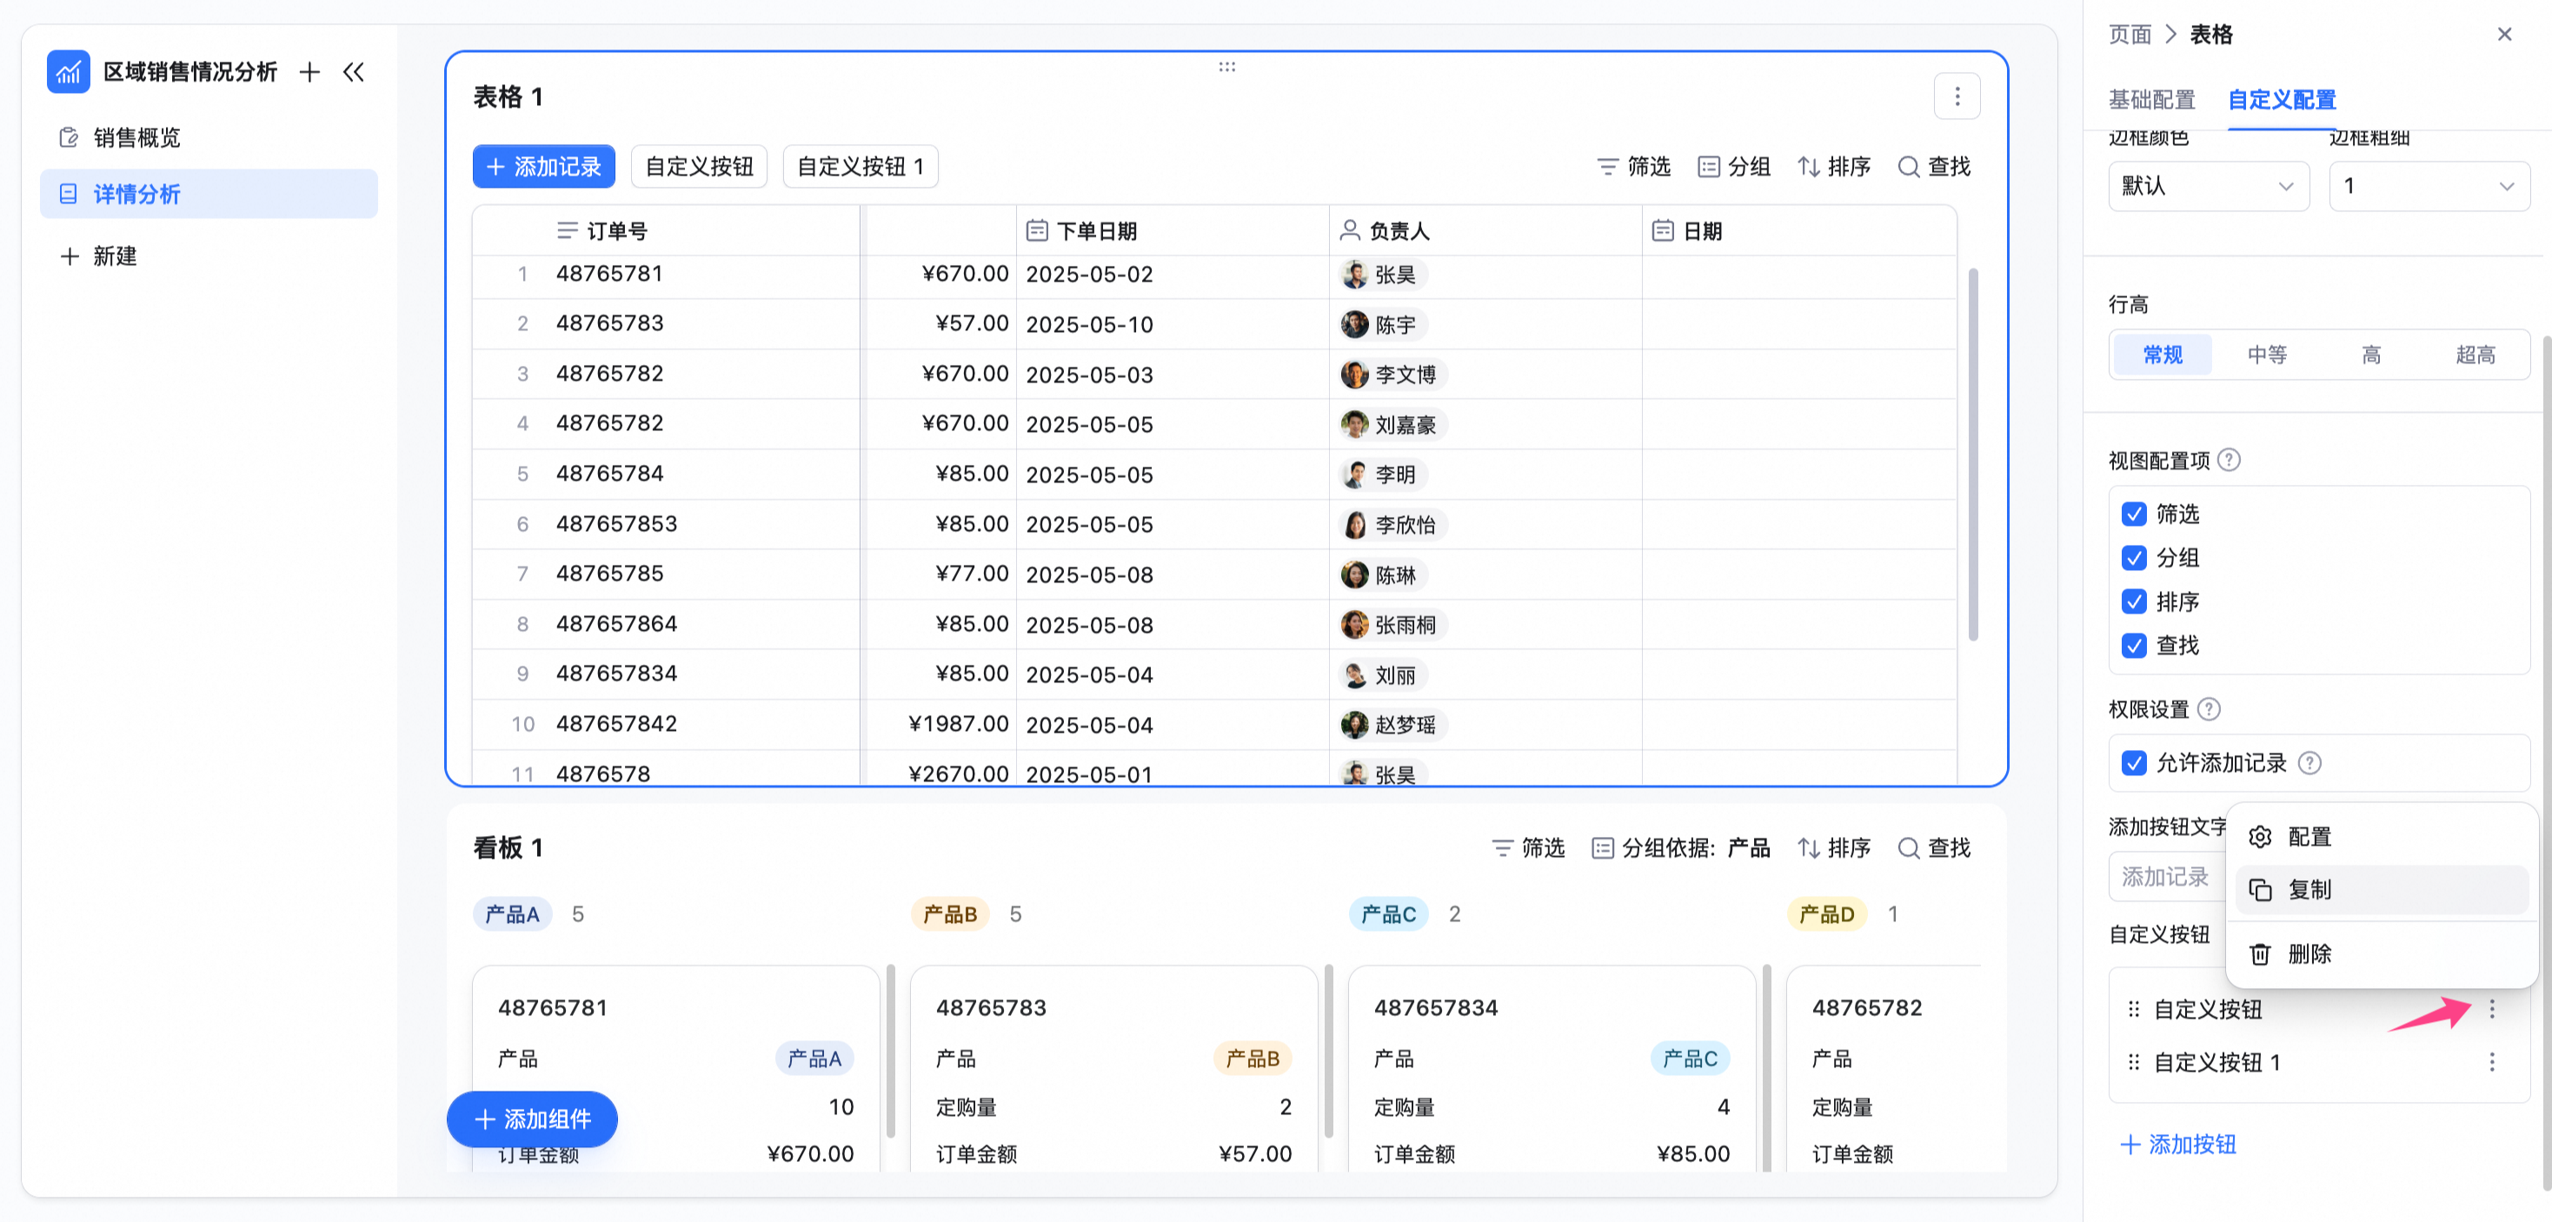Viewport: 2552px width, 1222px height.
Task: Click the plus icon beside 区域销售情况分析
Action: tap(309, 71)
